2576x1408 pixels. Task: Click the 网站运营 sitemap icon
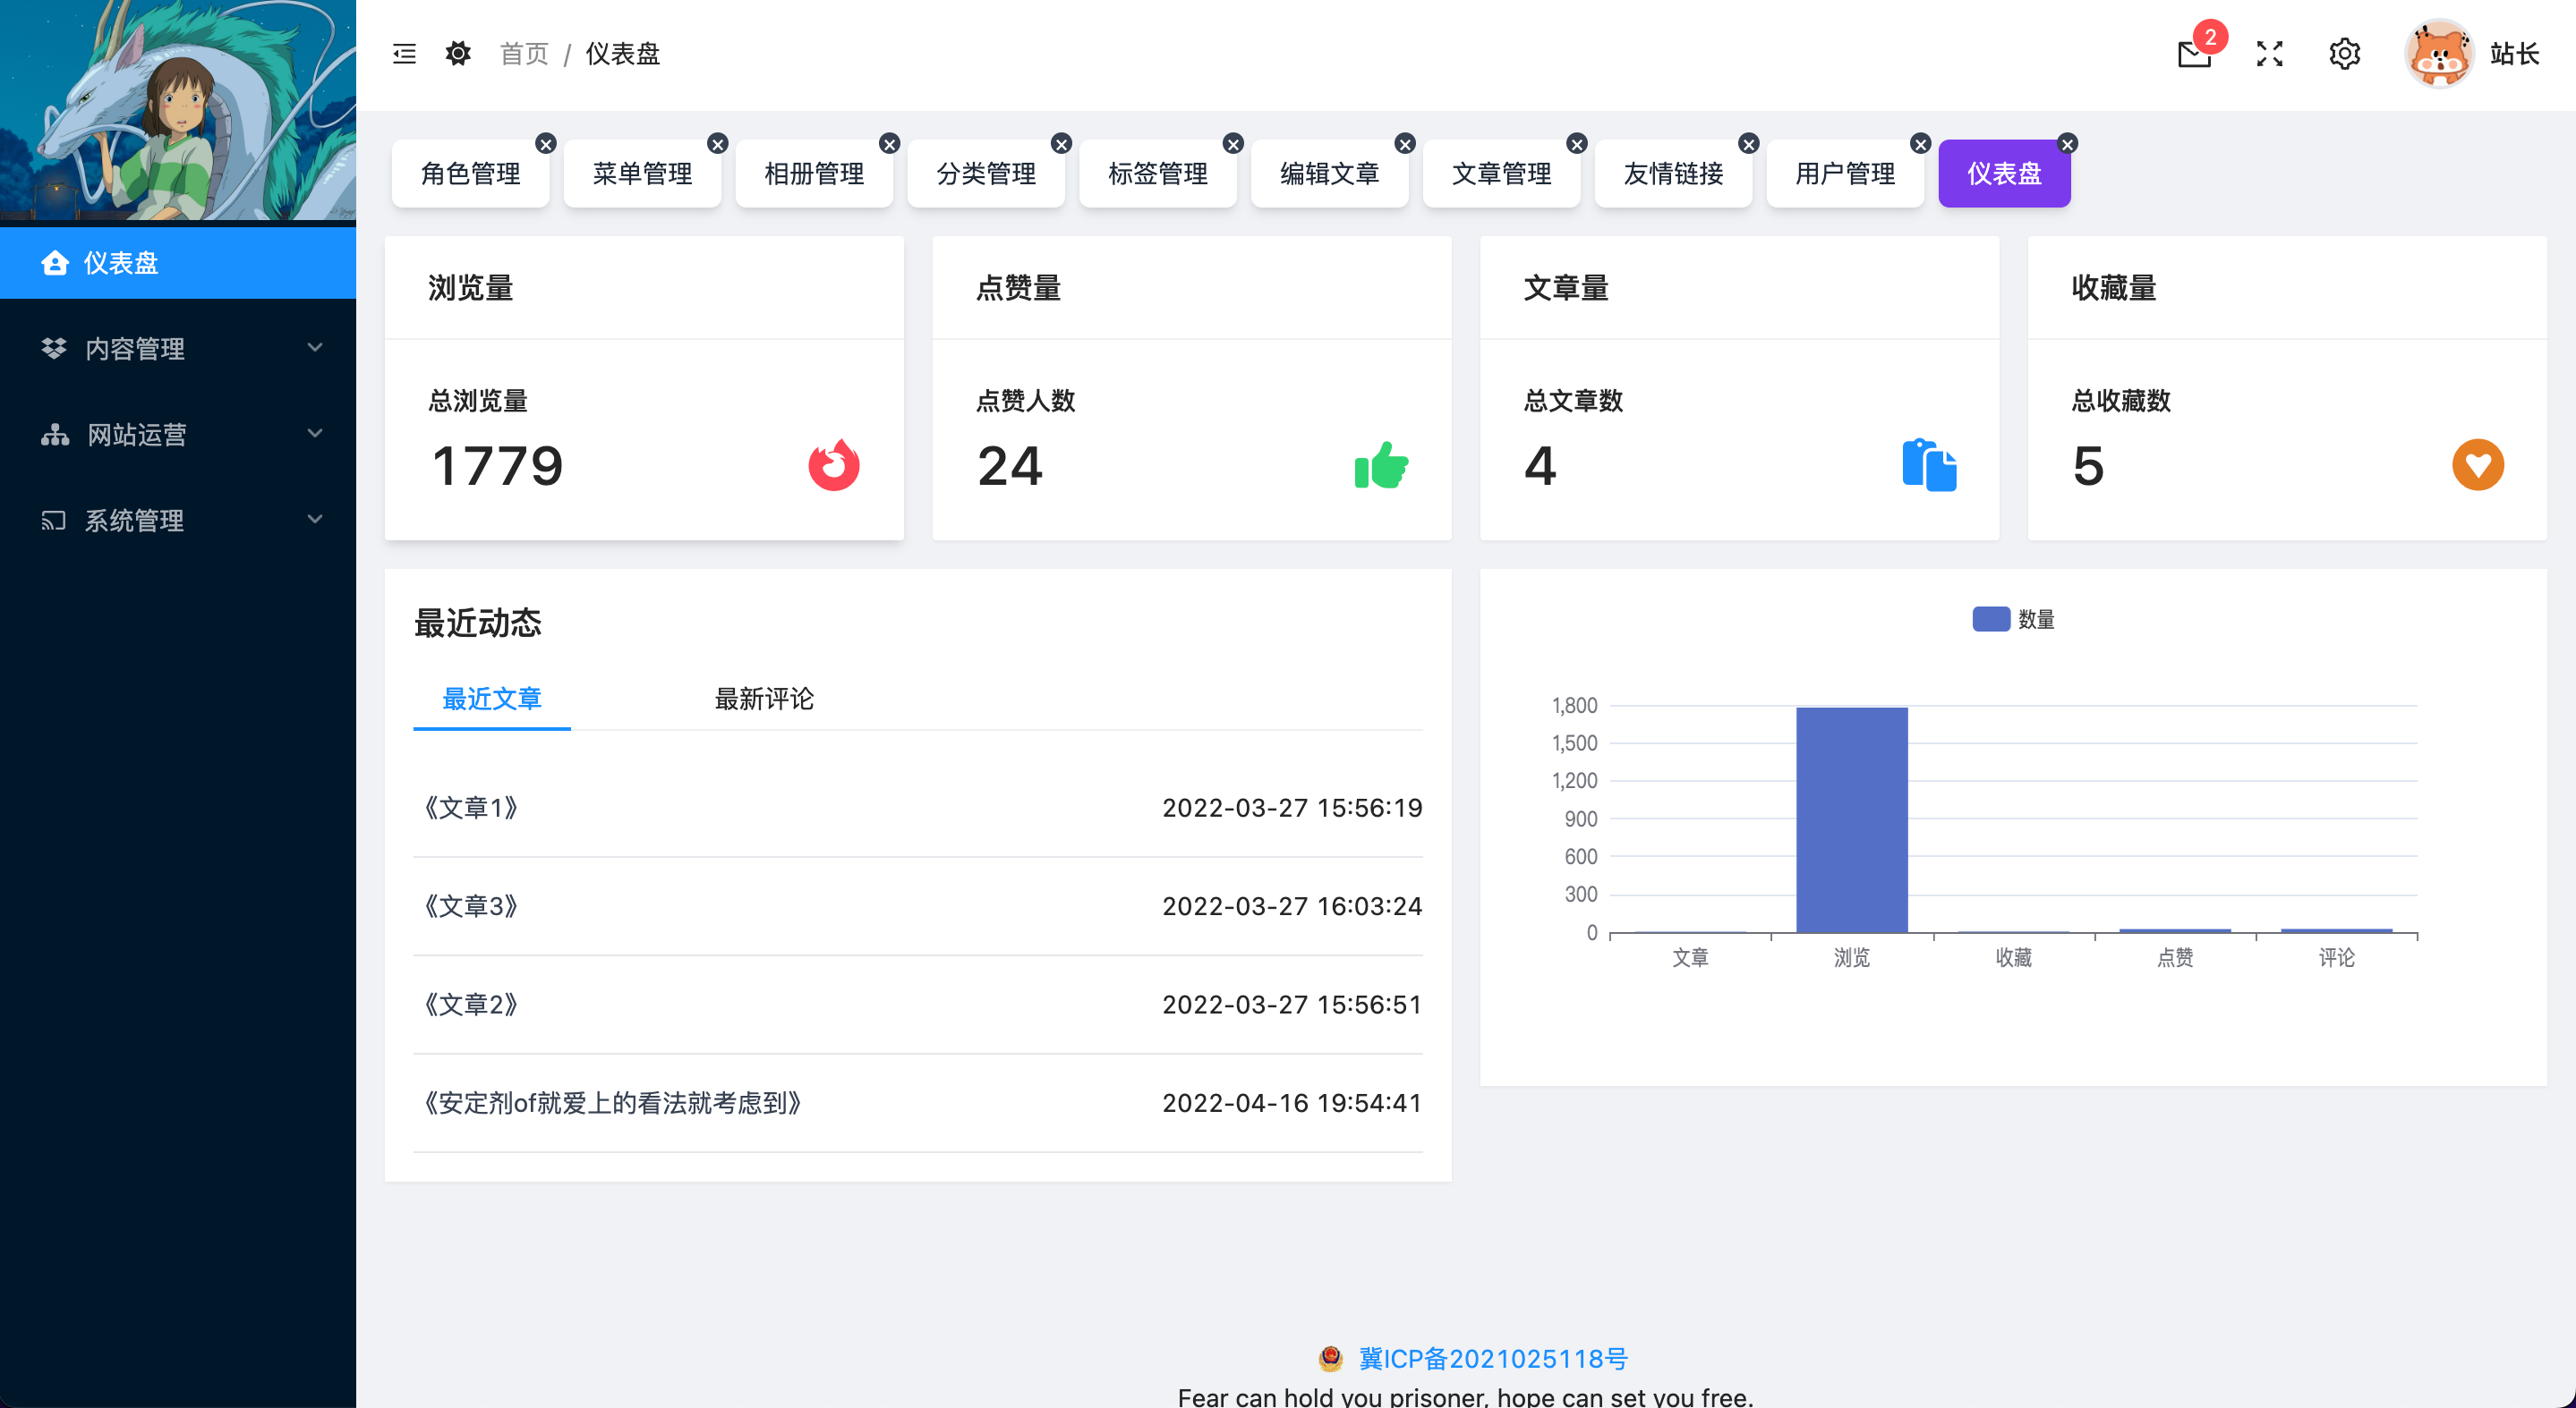(55, 435)
